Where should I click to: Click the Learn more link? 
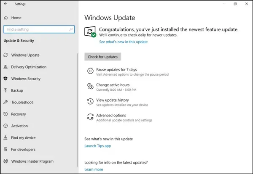pos(94,169)
